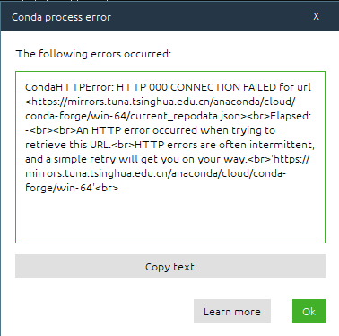
Task: Click the 'retrieve this URL.' text
Action: [x=68, y=145]
